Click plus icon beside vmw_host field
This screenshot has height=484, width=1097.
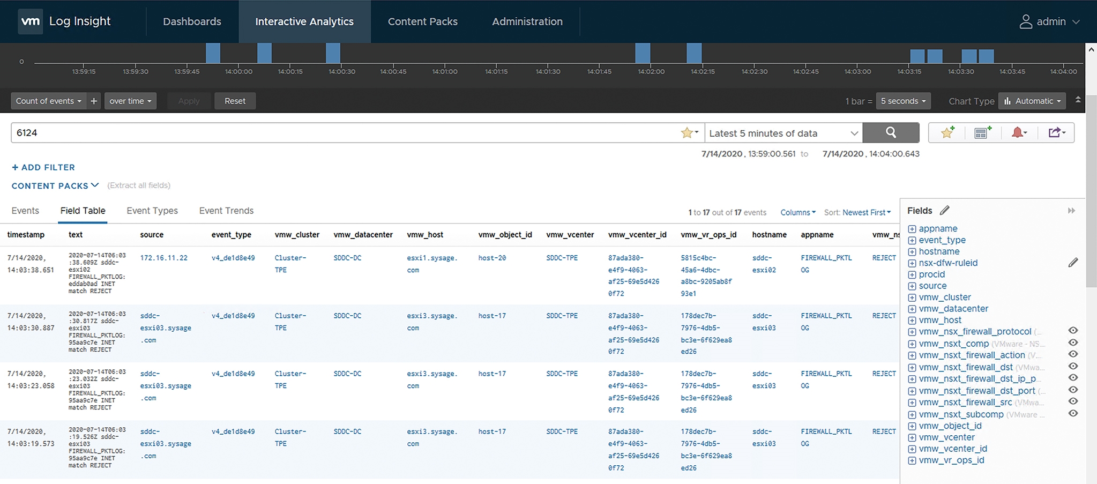pos(912,321)
